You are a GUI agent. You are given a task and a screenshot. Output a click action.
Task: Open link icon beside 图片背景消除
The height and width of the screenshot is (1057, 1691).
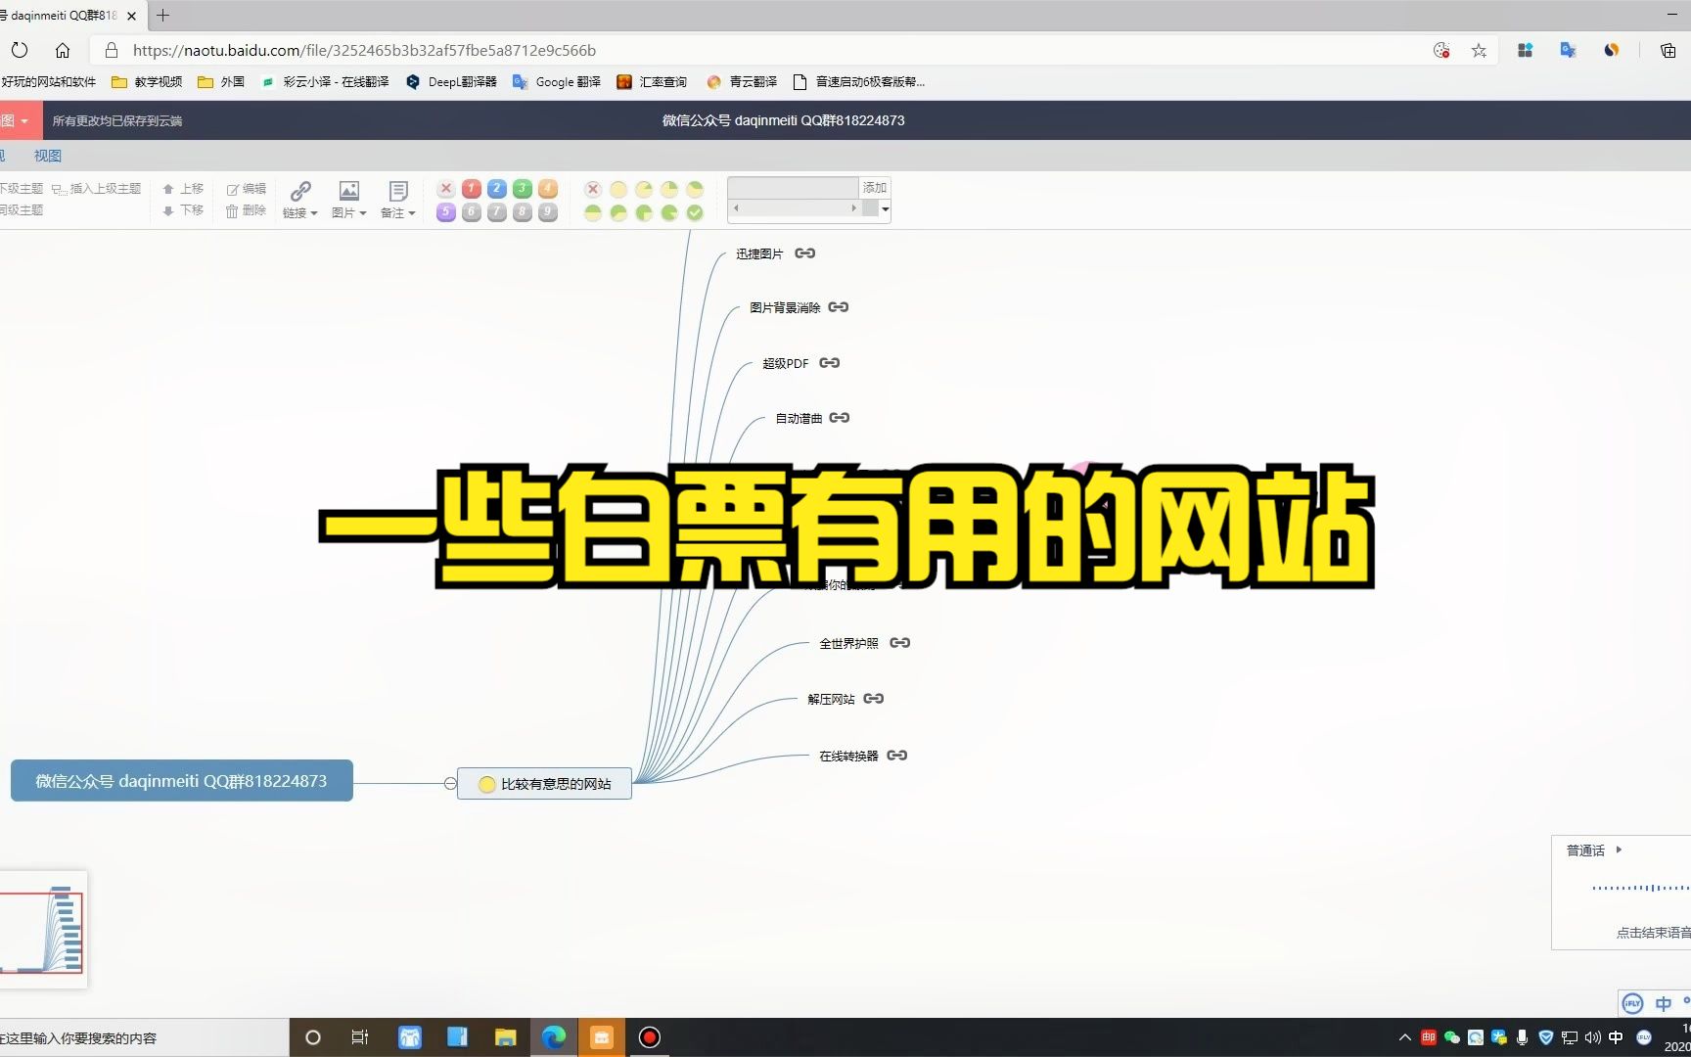click(839, 307)
